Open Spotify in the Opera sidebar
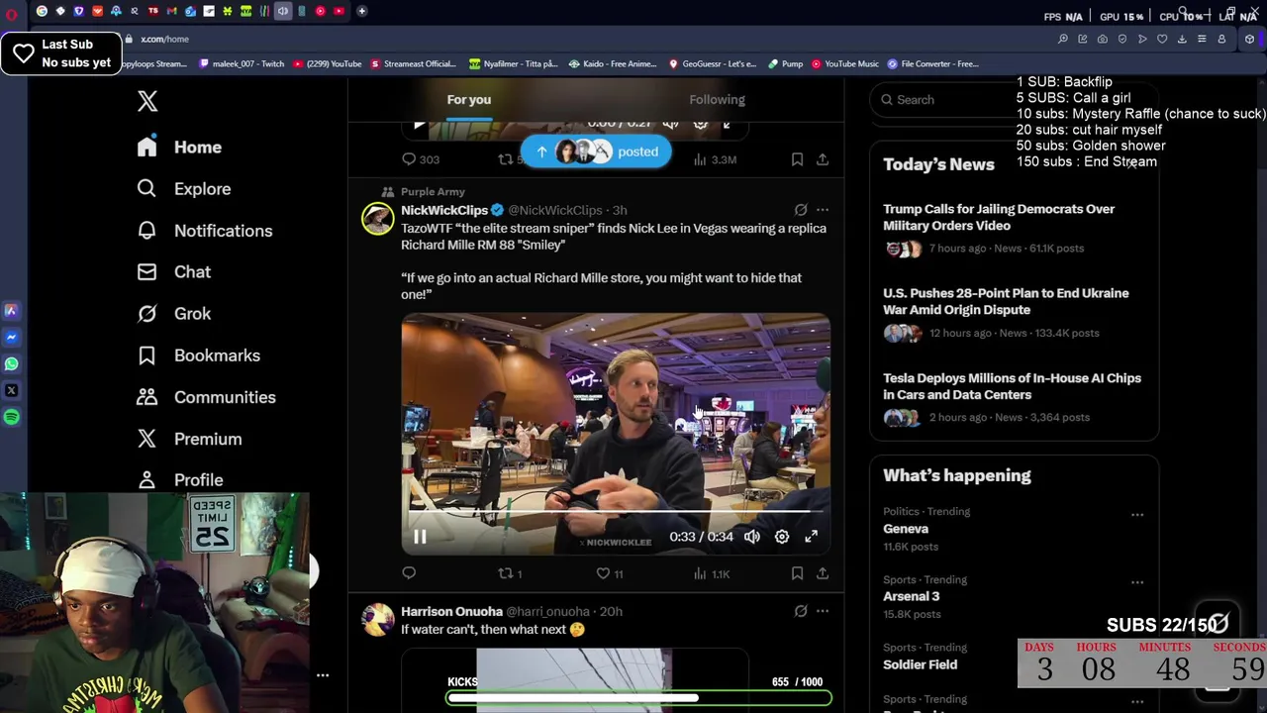Screen dimensions: 1267x713 point(11,418)
